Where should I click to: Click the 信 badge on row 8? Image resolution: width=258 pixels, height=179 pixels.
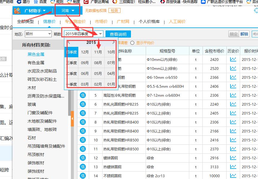point(83,122)
